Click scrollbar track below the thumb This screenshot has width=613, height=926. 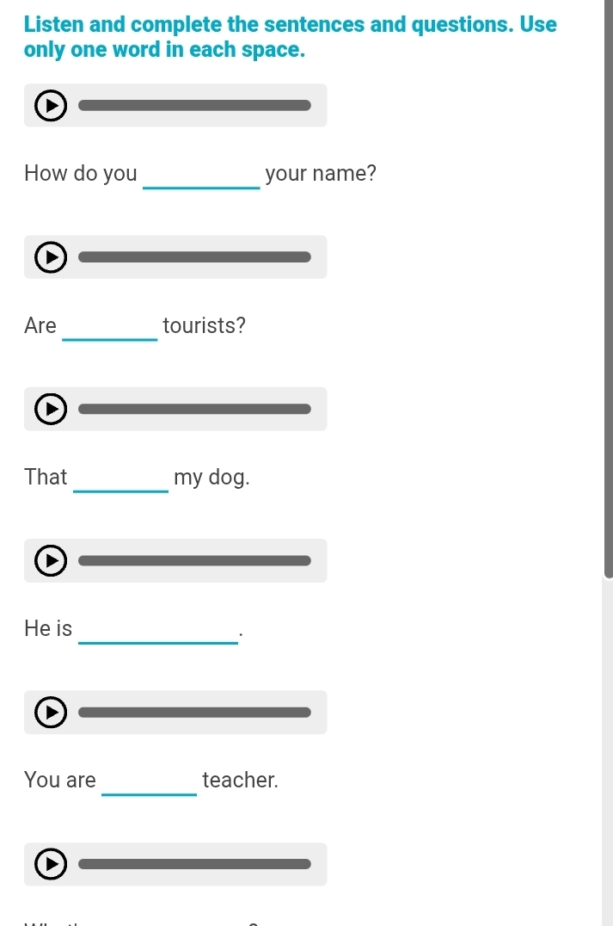click(608, 749)
